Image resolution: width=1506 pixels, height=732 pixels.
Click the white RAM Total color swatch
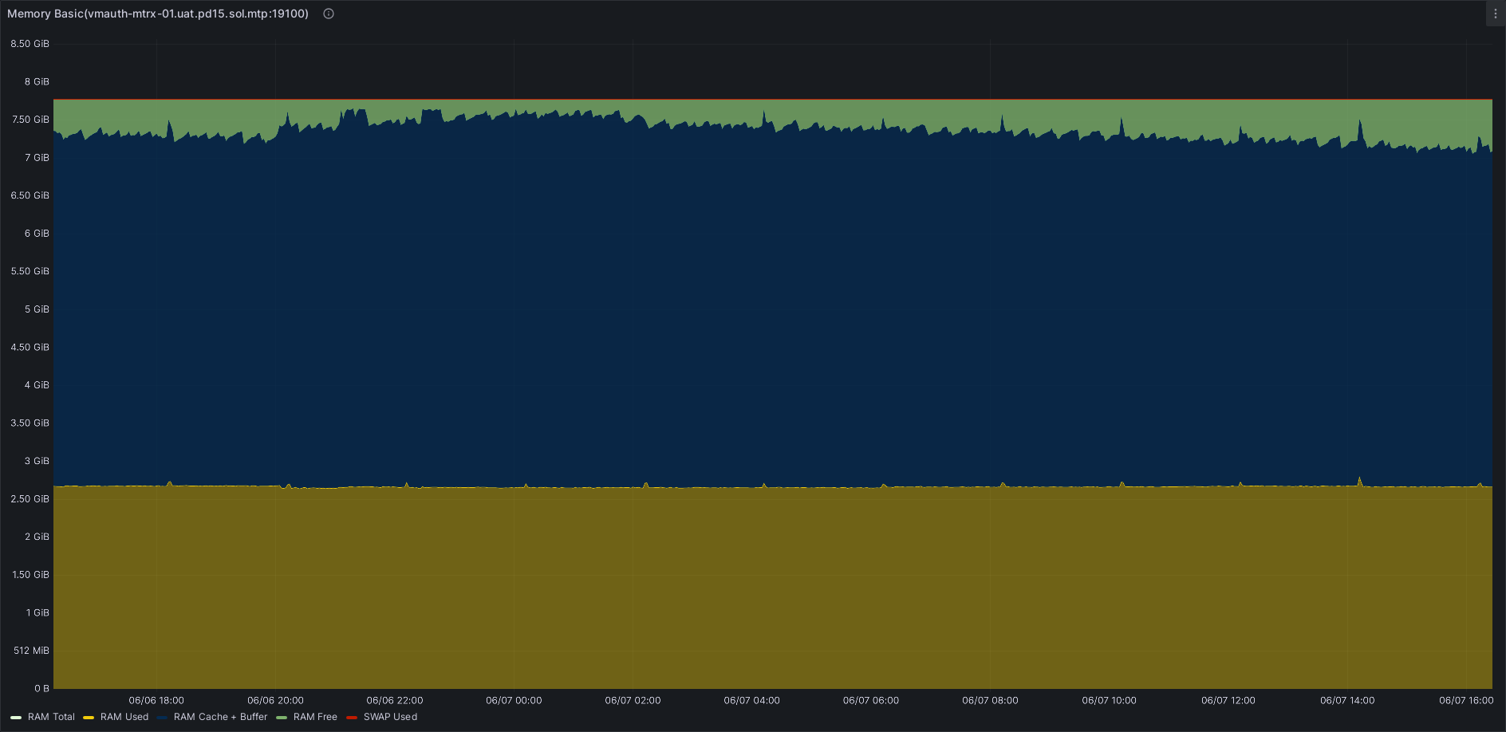(16, 718)
